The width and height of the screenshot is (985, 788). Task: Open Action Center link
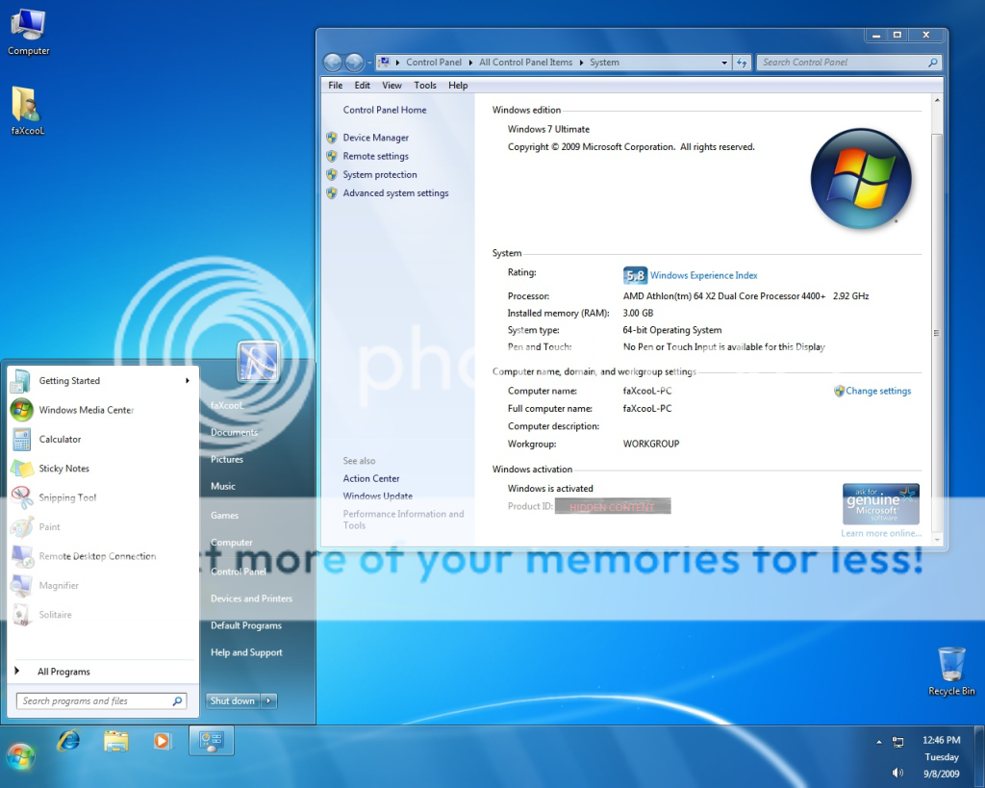point(371,478)
